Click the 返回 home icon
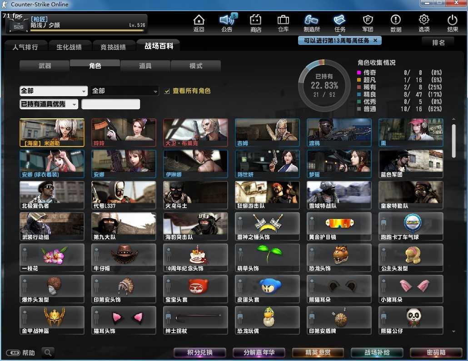 click(199, 23)
